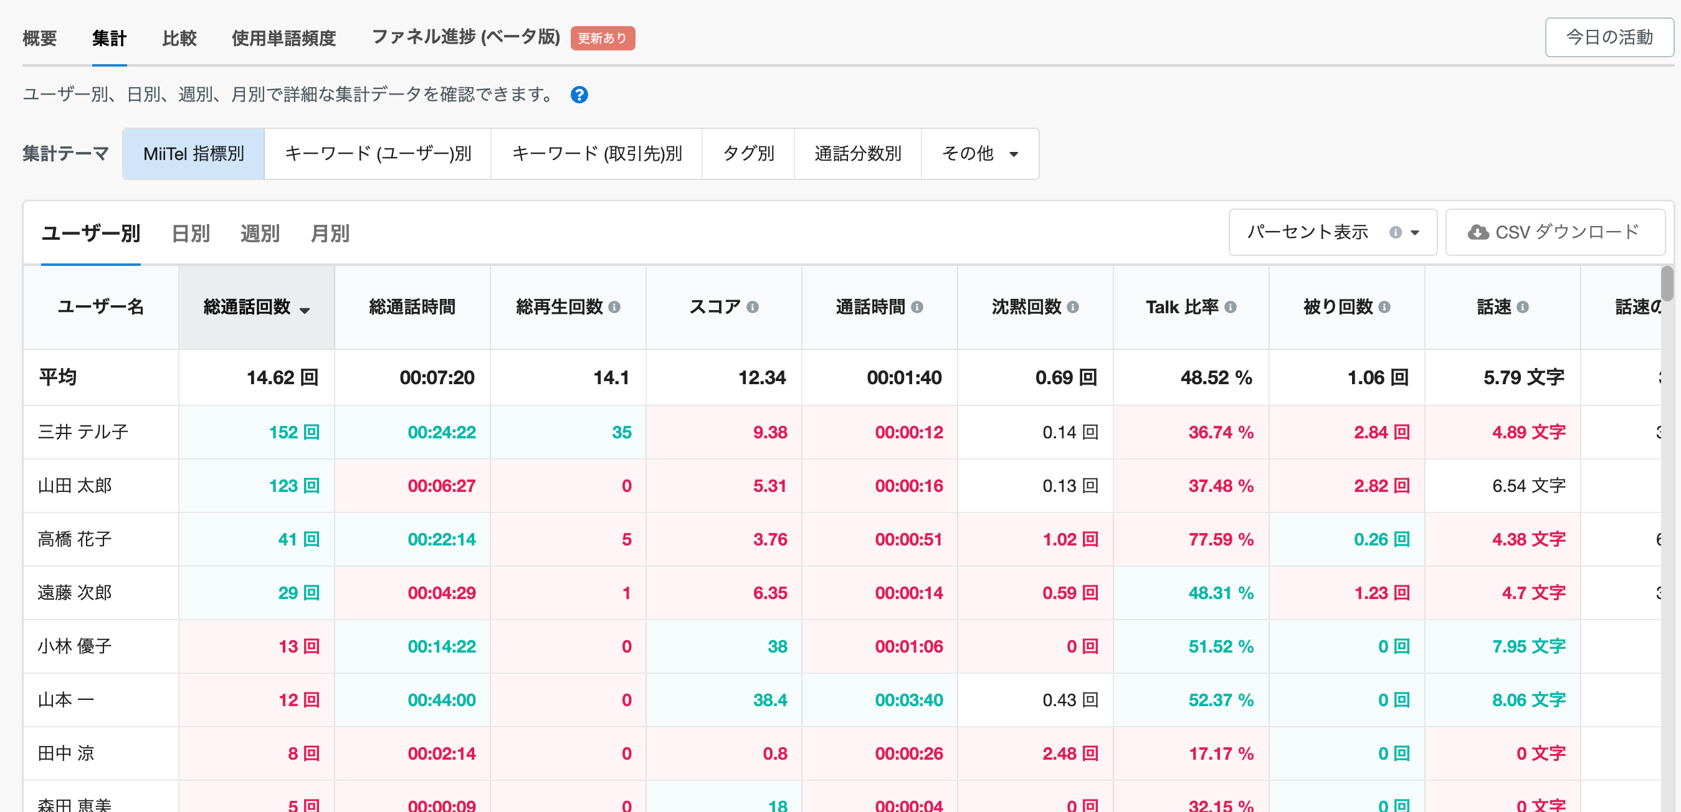
Task: Click the vertical table scrollbar
Action: pyautogui.click(x=1667, y=284)
